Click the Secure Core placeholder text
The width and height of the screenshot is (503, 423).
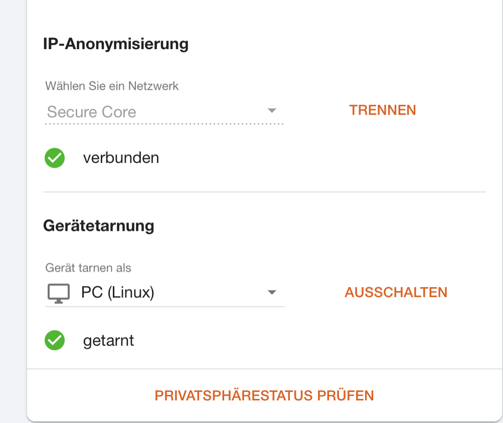click(x=92, y=112)
